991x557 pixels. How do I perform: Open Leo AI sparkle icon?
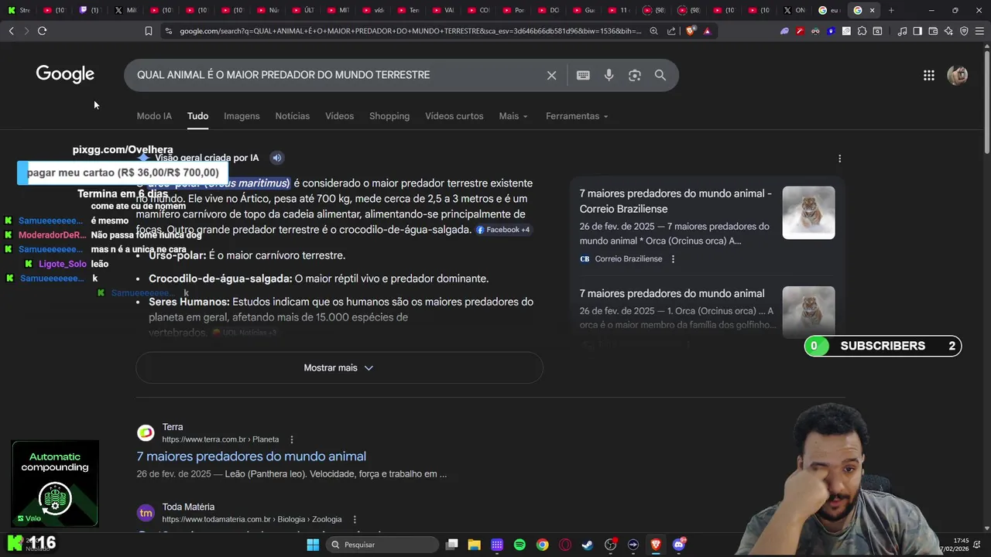pos(948,31)
